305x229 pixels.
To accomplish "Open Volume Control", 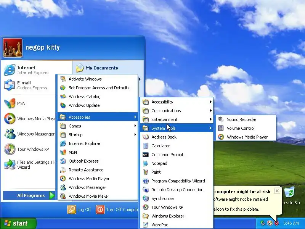I will click(246, 128).
